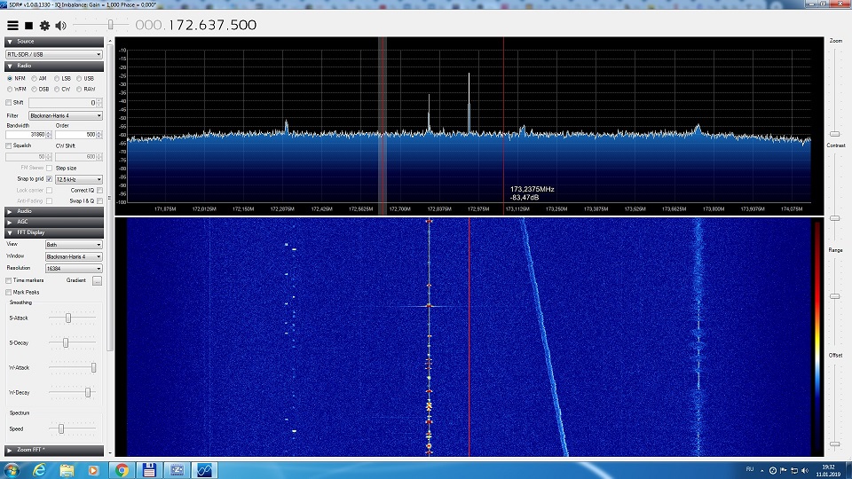The height and width of the screenshot is (479, 852).
Task: Adjust the W-Decay slider
Action: (88, 393)
